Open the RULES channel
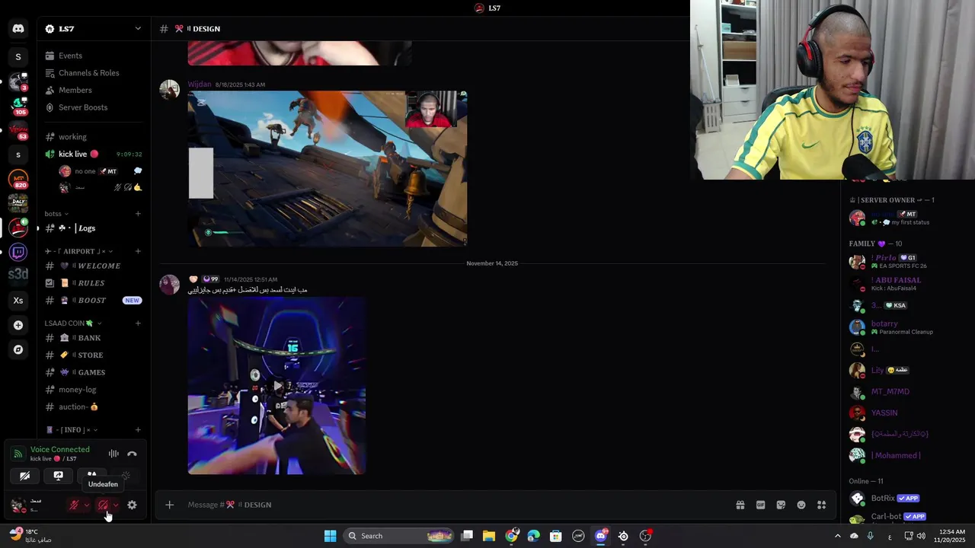The height and width of the screenshot is (548, 975). click(x=94, y=283)
